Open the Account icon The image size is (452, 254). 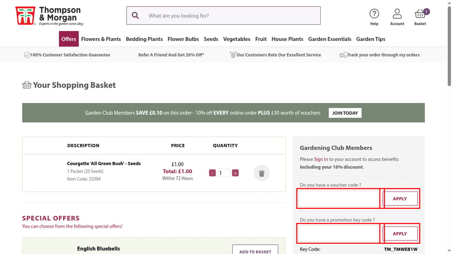[x=397, y=17]
